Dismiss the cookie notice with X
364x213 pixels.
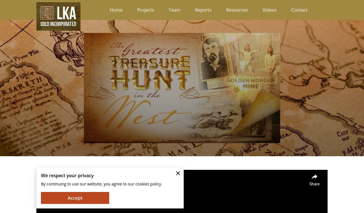pyautogui.click(x=178, y=173)
